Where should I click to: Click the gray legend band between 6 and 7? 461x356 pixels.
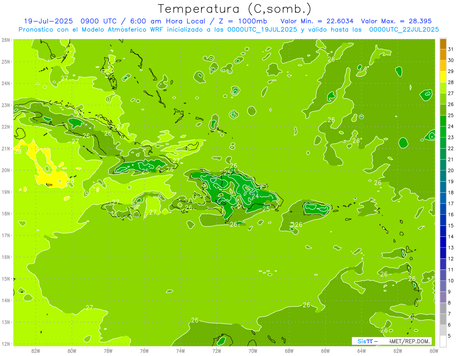443,319
